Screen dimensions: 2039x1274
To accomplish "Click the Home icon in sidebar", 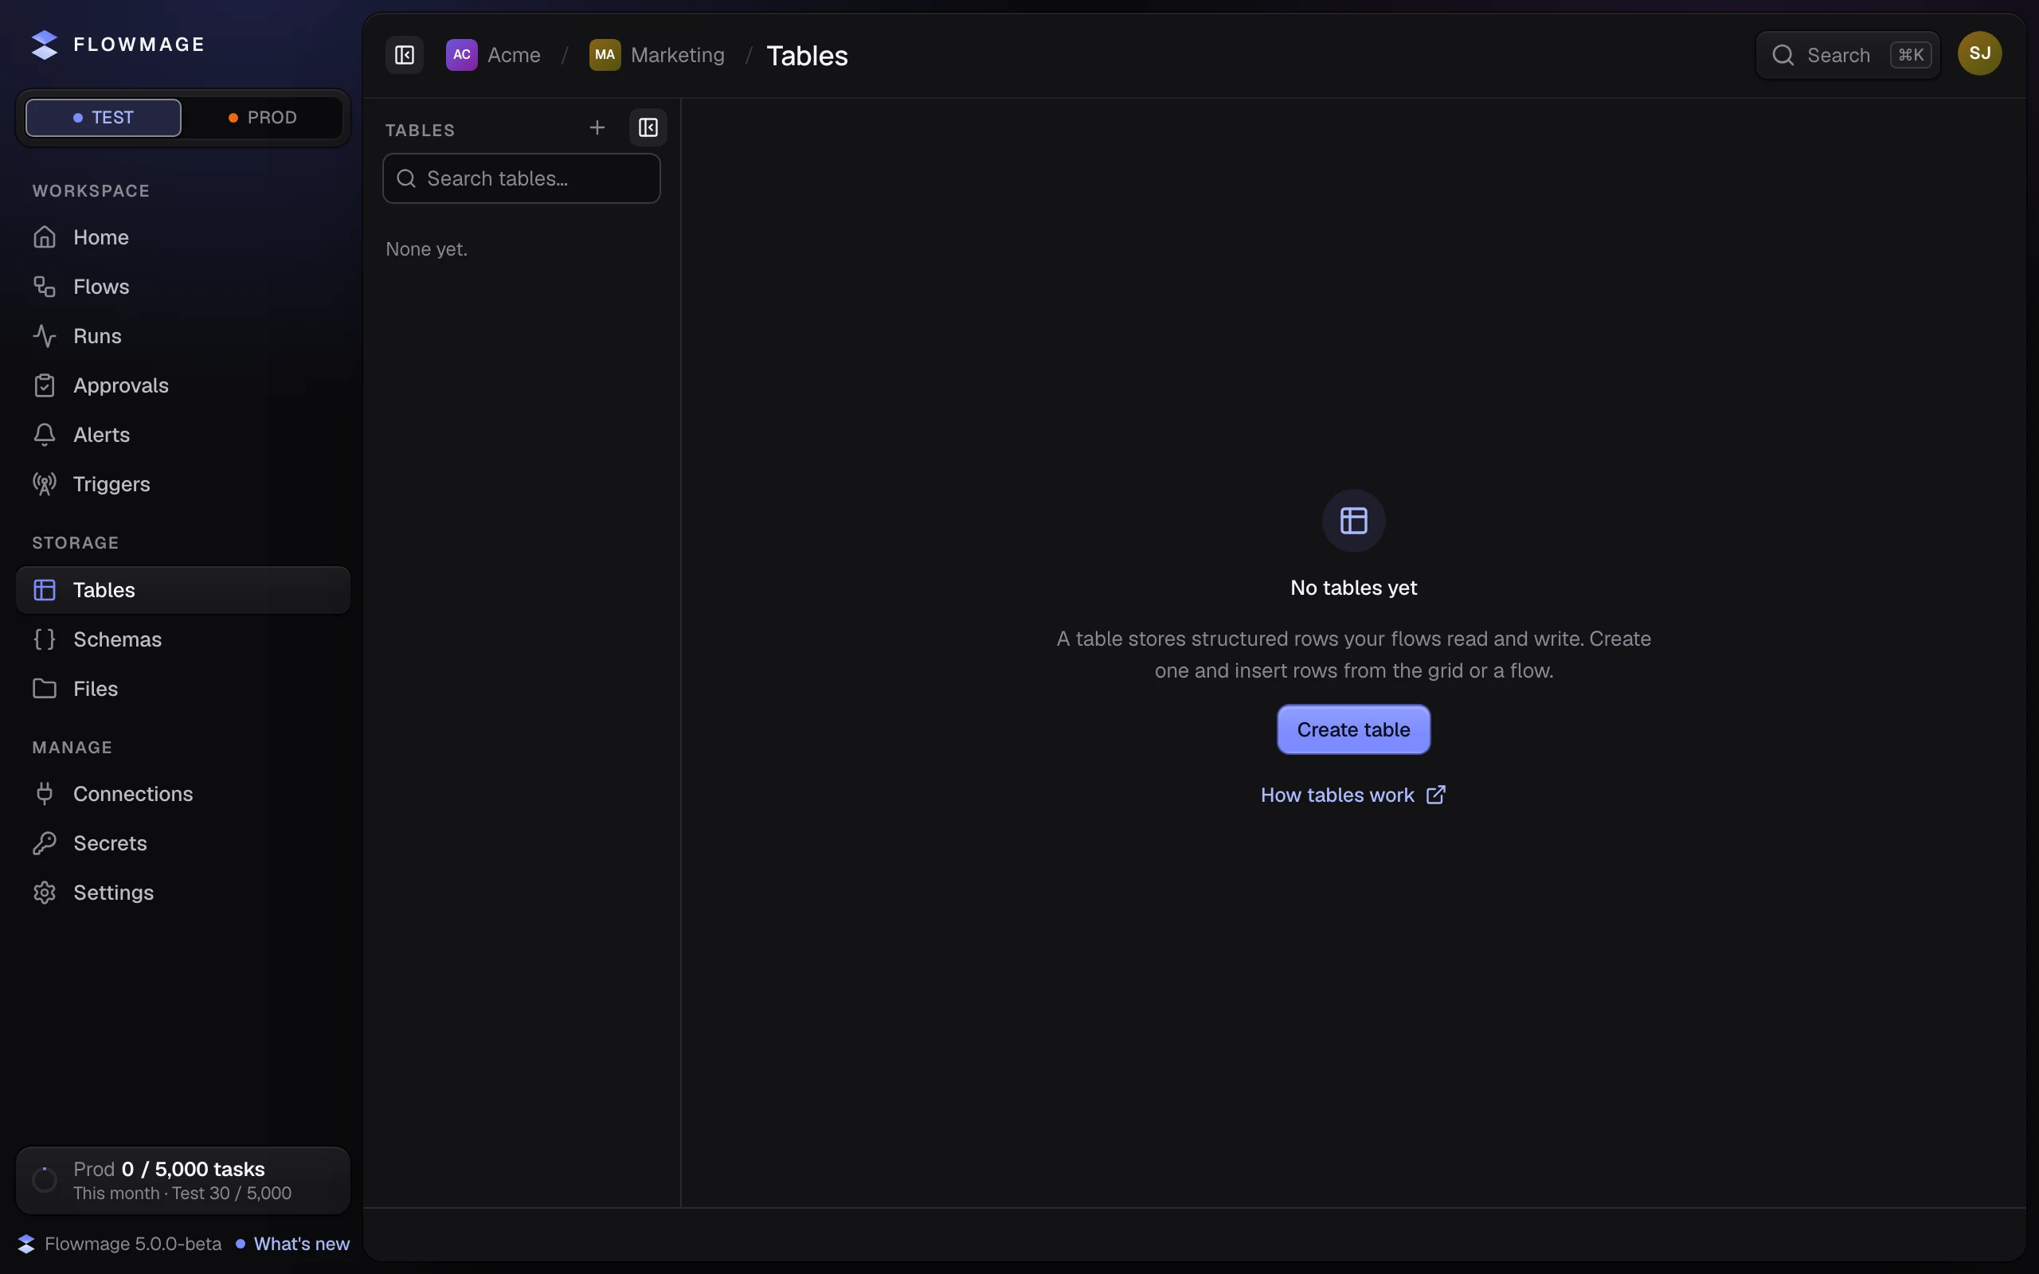I will [45, 237].
